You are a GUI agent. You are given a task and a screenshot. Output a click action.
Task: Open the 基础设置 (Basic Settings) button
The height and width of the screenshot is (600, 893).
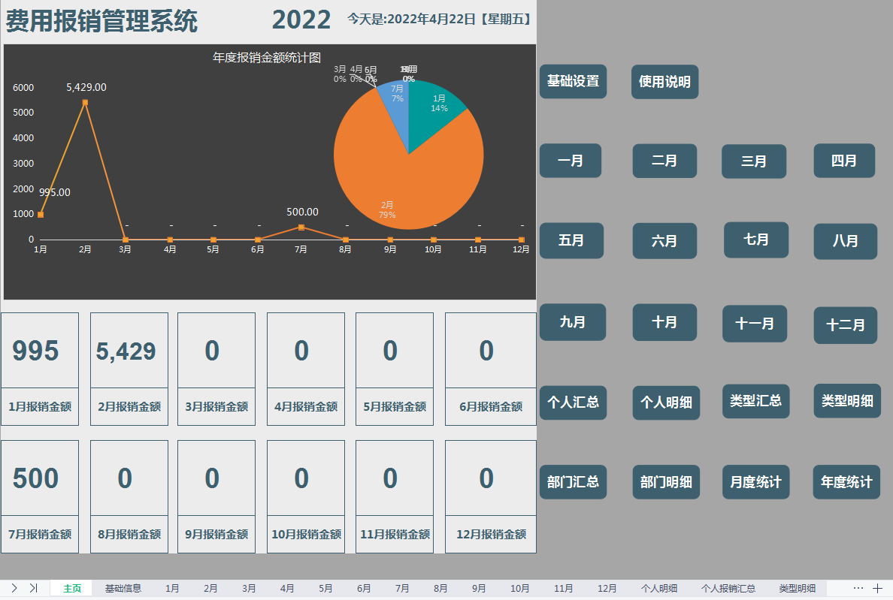pos(573,82)
